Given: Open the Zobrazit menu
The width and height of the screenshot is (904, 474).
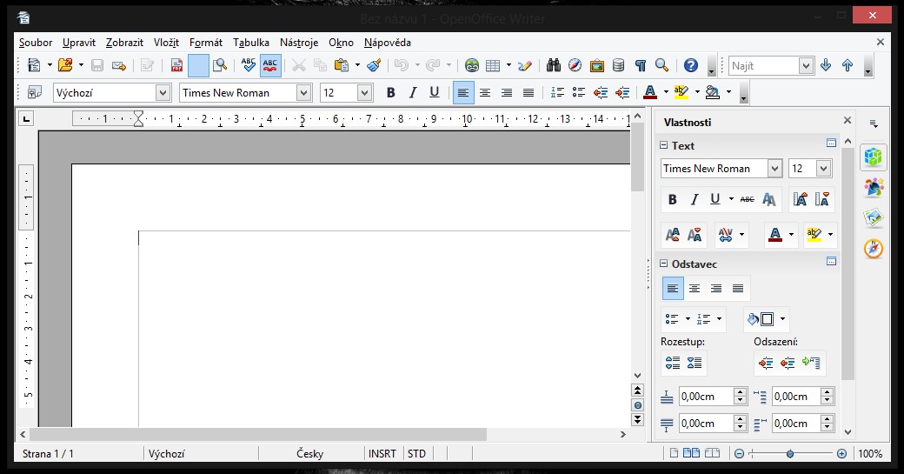Looking at the screenshot, I should click(124, 43).
